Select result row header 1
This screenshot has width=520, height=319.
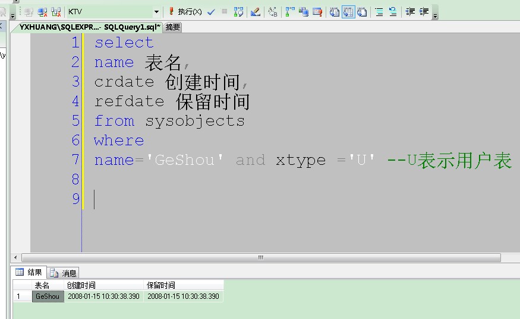[22, 296]
